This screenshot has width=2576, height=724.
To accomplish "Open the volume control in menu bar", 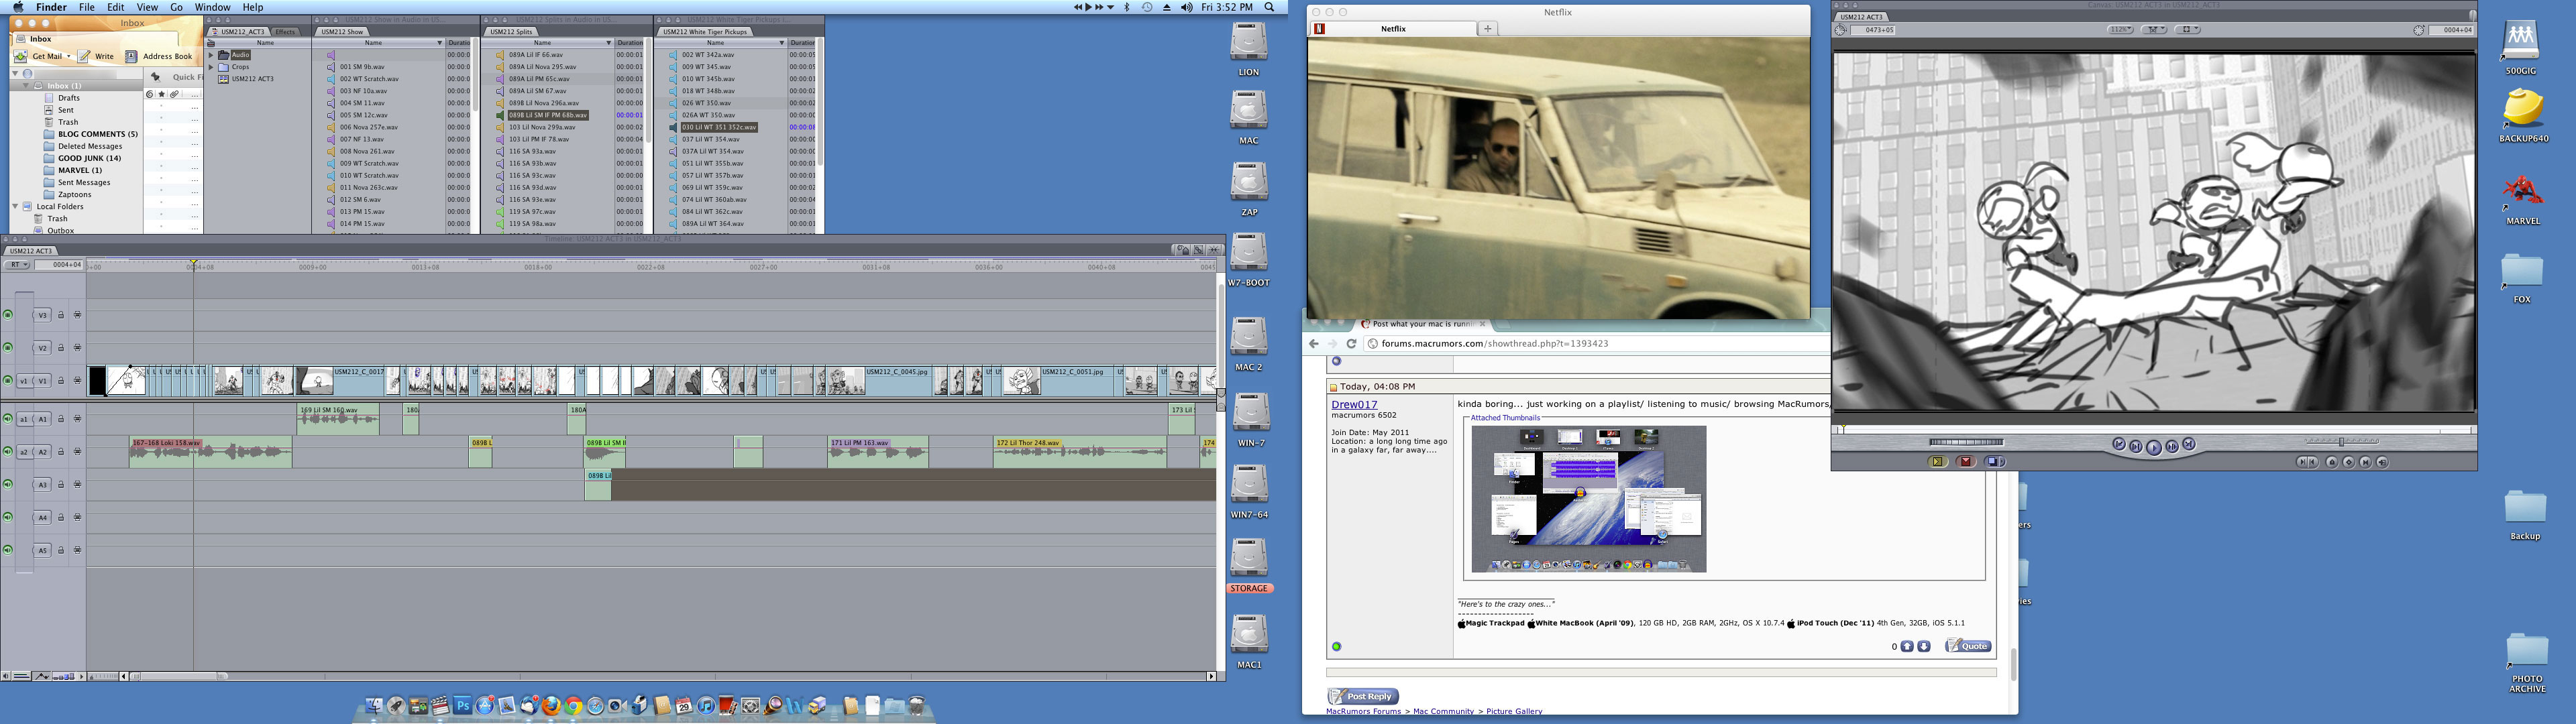I will tap(1186, 7).
